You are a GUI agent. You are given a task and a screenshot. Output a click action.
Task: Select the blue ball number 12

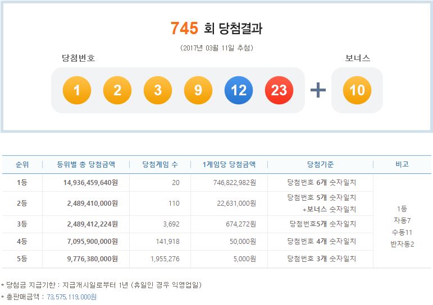pyautogui.click(x=239, y=90)
